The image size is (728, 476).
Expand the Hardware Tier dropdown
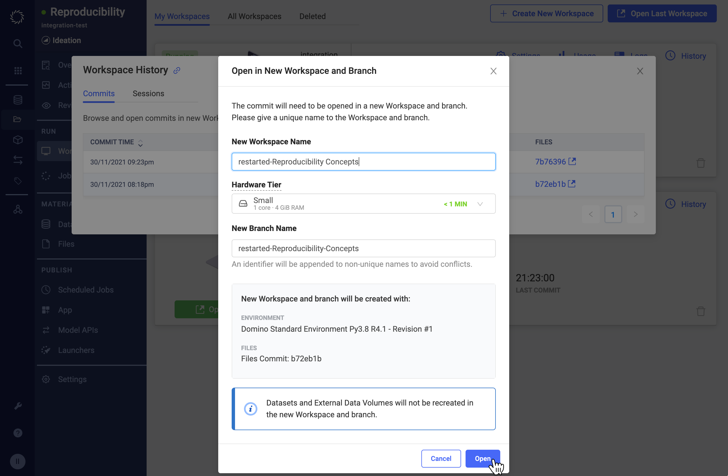pyautogui.click(x=363, y=204)
